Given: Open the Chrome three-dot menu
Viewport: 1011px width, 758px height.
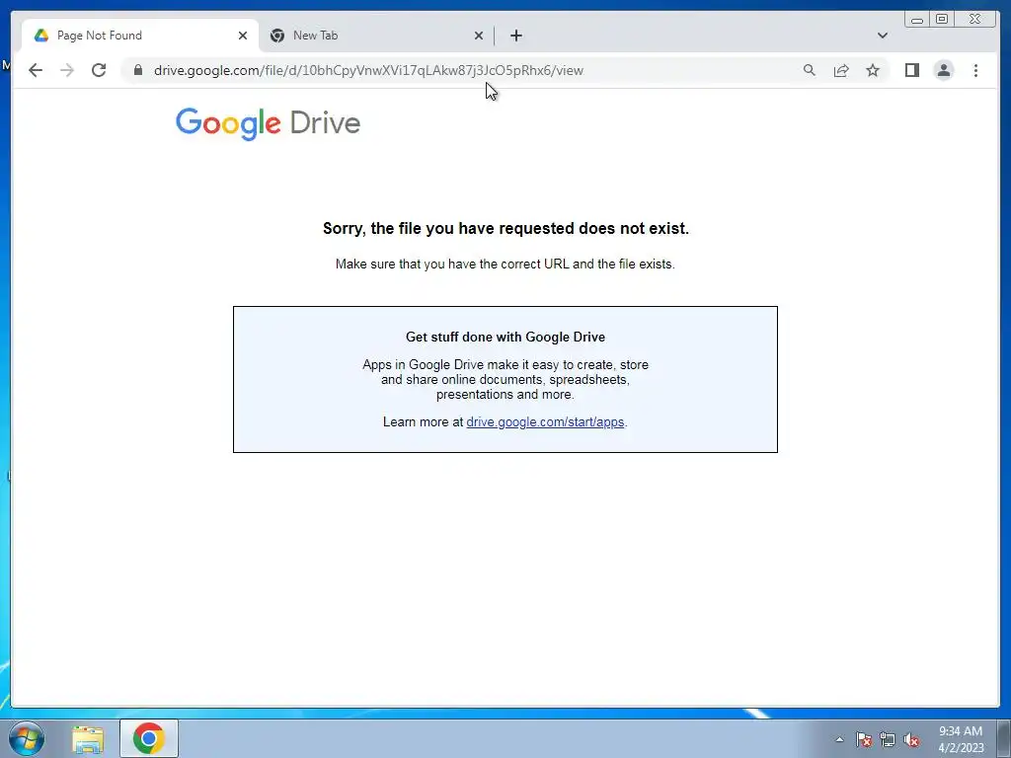Looking at the screenshot, I should 975,70.
